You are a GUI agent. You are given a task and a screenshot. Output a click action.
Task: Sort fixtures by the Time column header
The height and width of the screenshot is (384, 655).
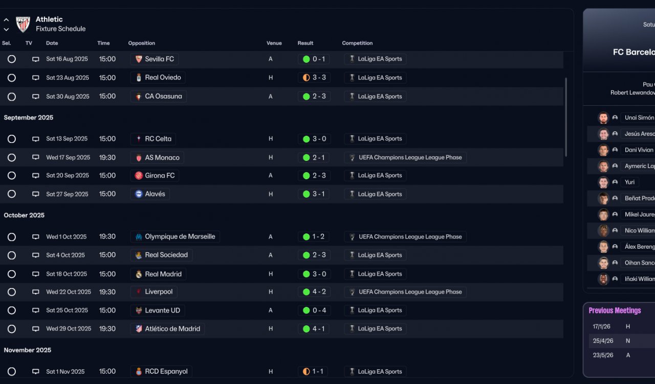click(x=103, y=43)
